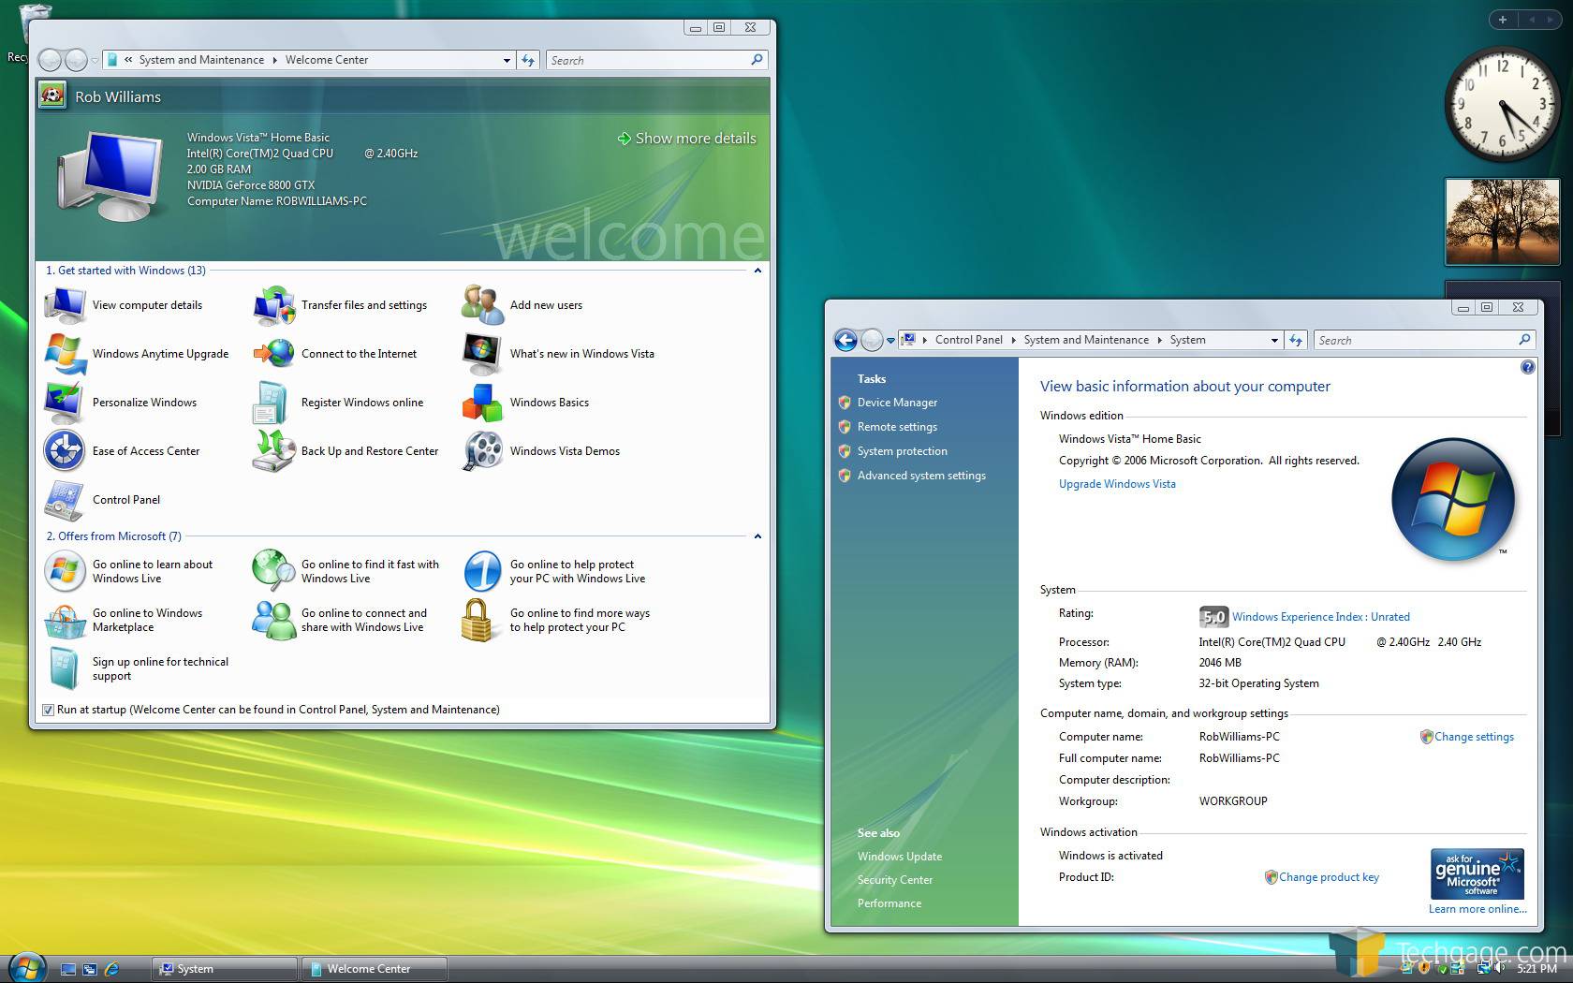Click Upgrade Windows Vista link

coord(1117,484)
